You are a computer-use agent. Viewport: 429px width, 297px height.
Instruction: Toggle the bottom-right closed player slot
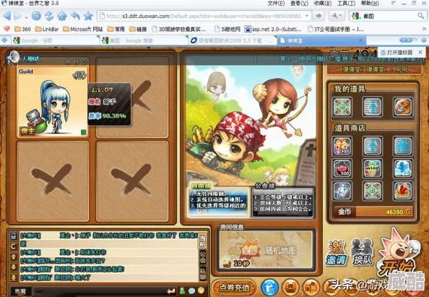pyautogui.click(x=132, y=181)
